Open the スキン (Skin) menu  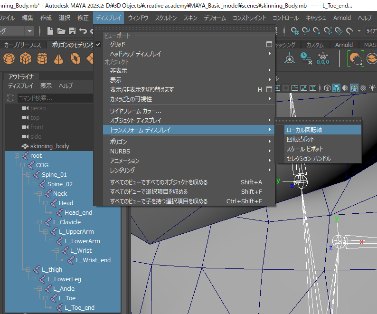pos(190,18)
